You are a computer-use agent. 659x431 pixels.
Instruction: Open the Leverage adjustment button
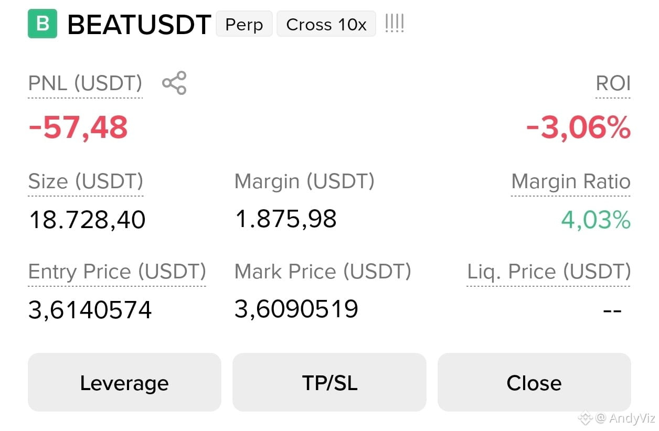[x=124, y=382]
